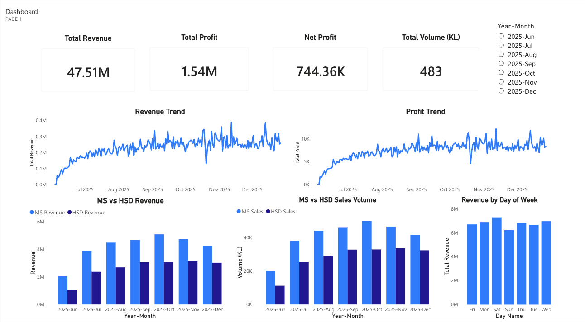Click the Revenue Trend chart title
Viewport: 585px width, 322px height.
point(160,112)
